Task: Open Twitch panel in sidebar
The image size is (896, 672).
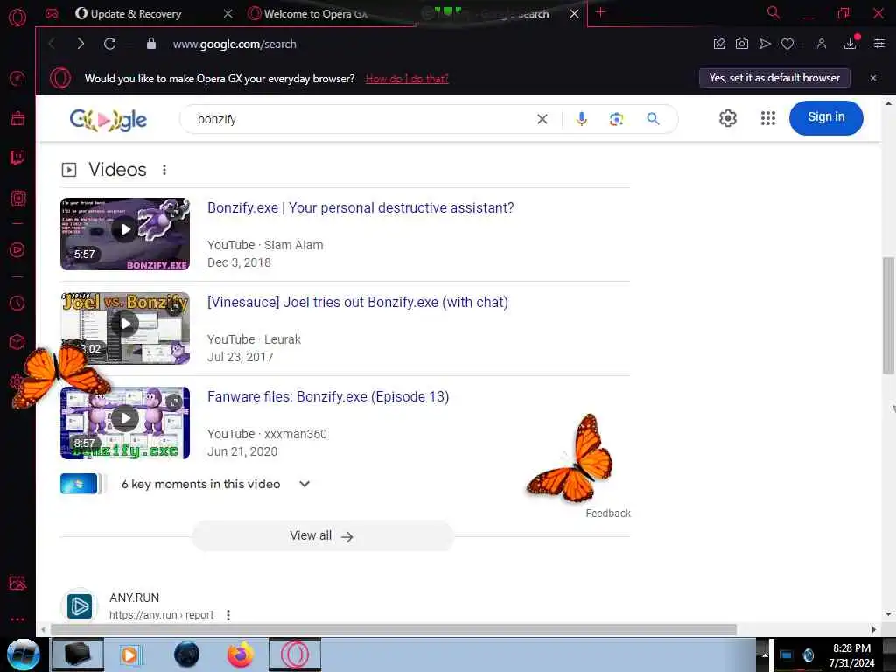Action: click(17, 157)
